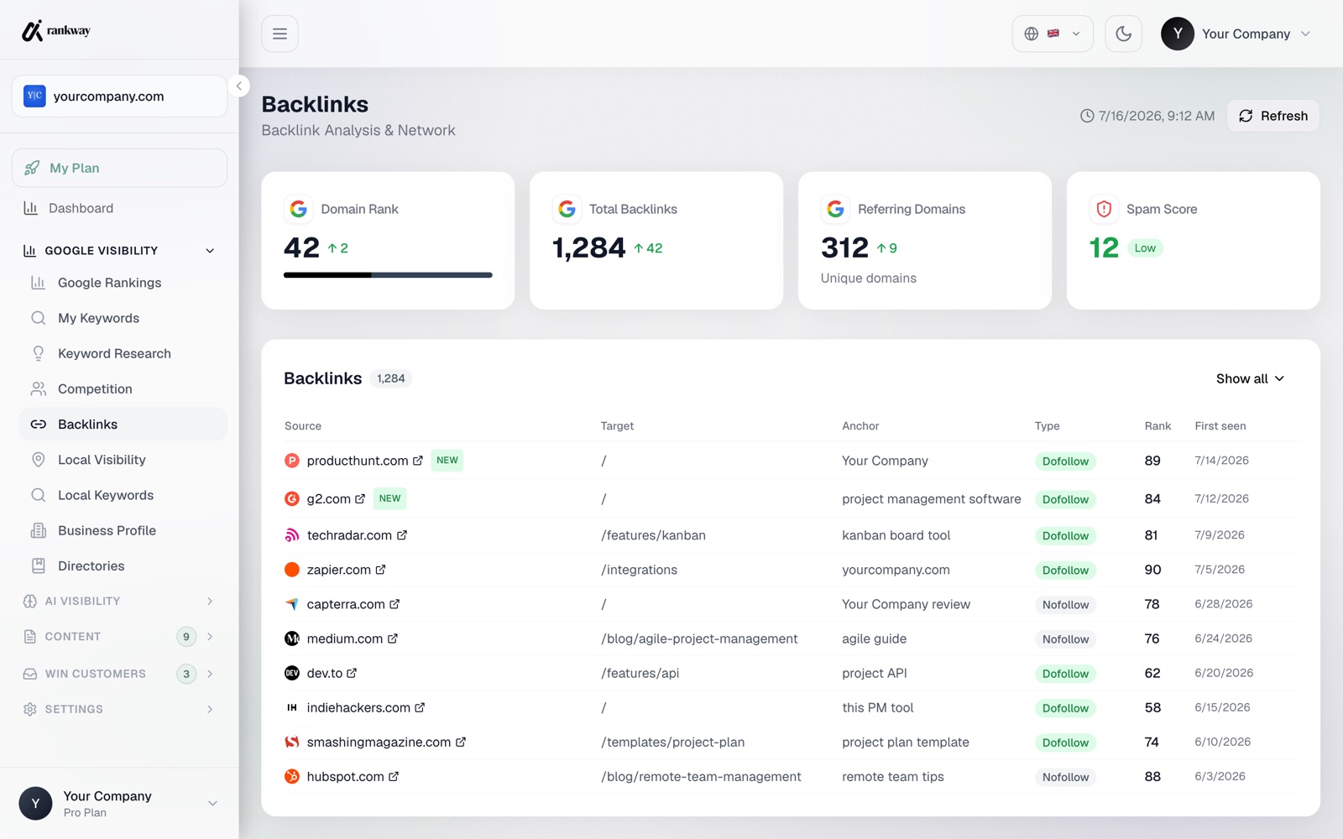Click the clock icon beside timestamp

(x=1087, y=116)
